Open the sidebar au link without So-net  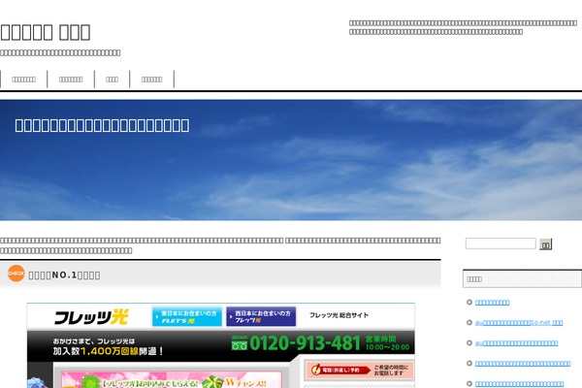516,343
